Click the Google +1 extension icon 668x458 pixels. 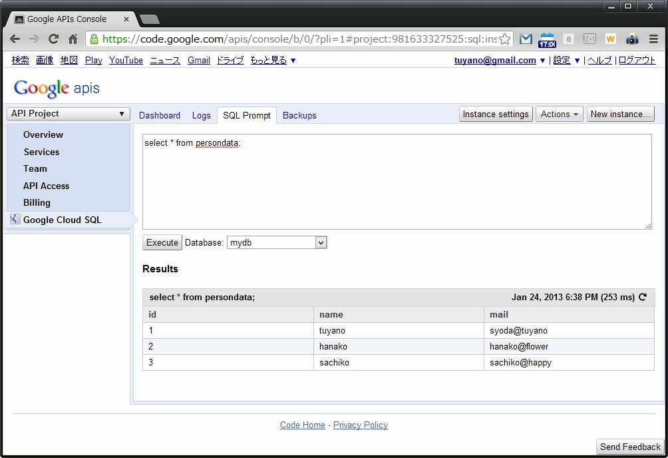pos(589,39)
